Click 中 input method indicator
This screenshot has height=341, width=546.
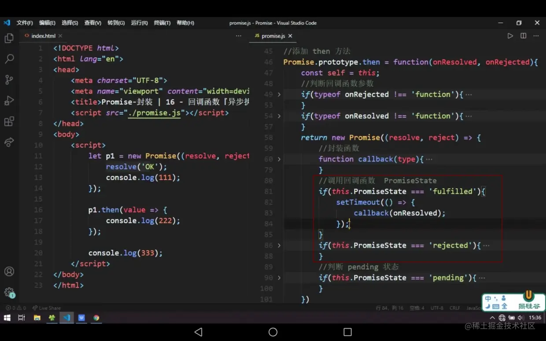pyautogui.click(x=488, y=299)
